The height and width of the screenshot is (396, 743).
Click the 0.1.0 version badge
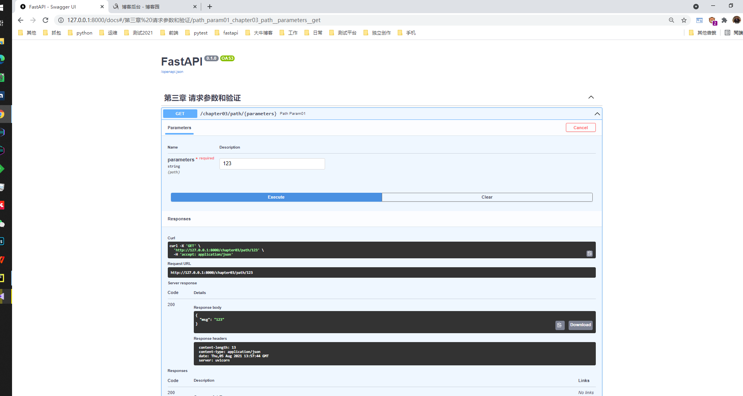(x=211, y=58)
